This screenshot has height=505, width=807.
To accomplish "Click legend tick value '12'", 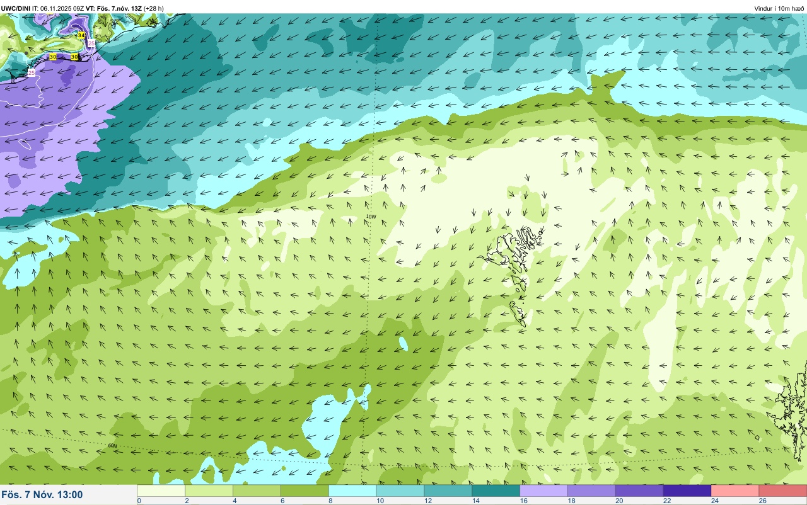I will point(428,501).
